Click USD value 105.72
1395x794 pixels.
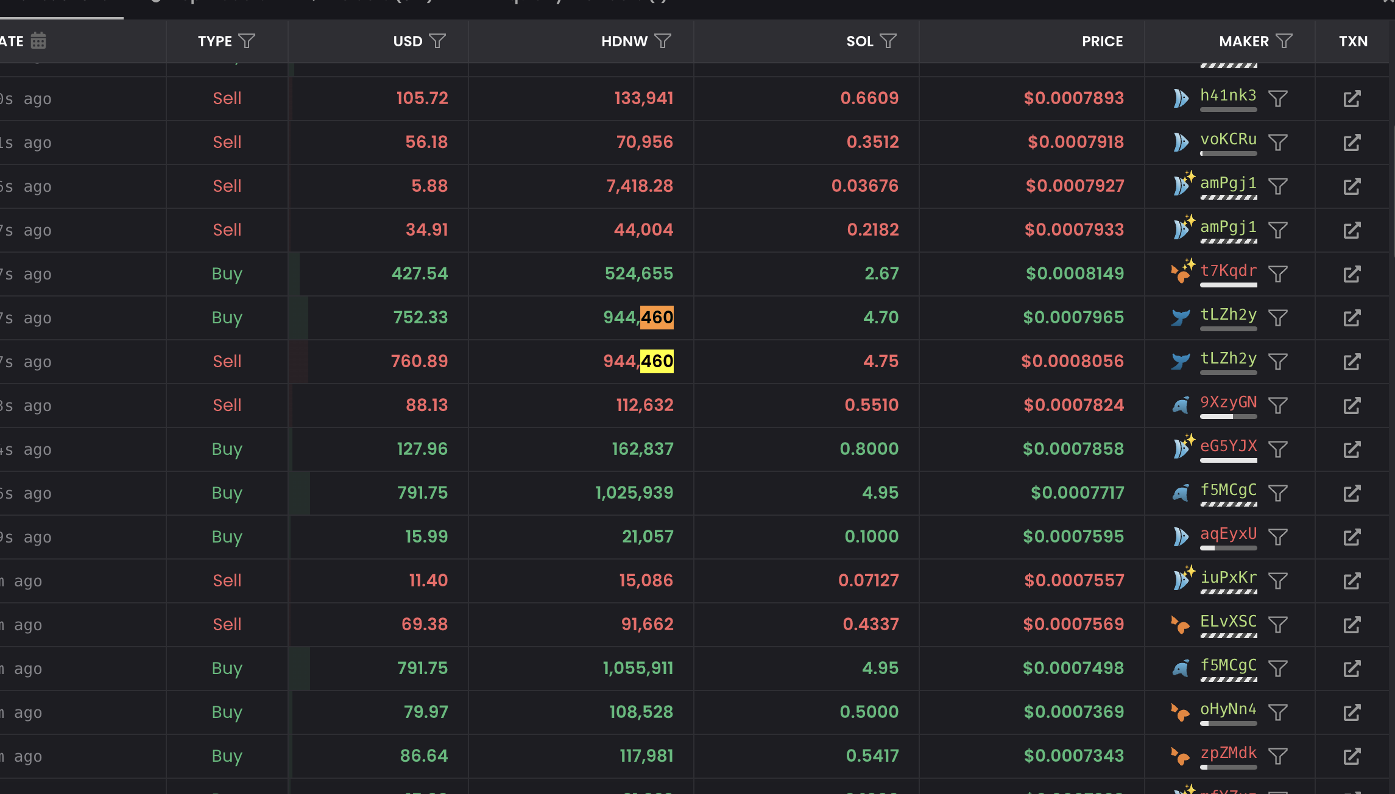(x=422, y=98)
